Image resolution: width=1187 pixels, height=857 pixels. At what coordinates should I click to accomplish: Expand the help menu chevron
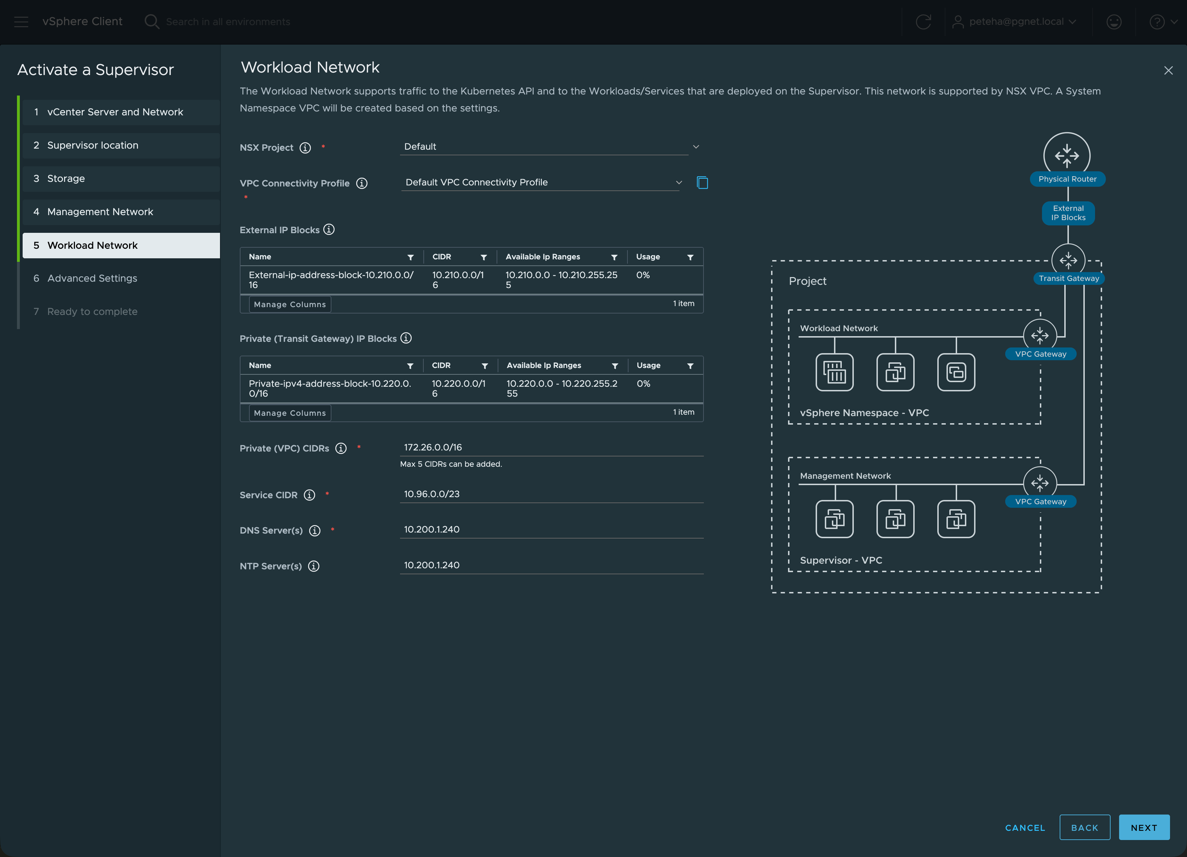coord(1174,22)
